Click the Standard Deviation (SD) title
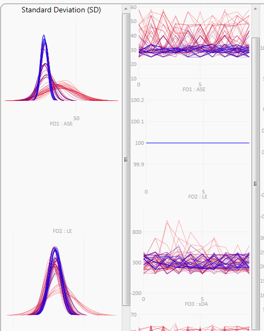Viewport: 264px width, 331px height. tap(61, 10)
